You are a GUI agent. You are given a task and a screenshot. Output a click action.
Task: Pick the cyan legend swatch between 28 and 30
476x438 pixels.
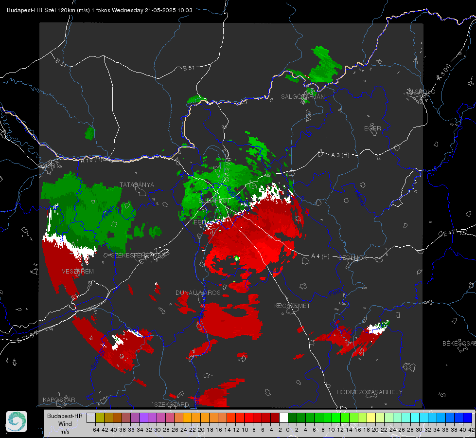(x=415, y=418)
